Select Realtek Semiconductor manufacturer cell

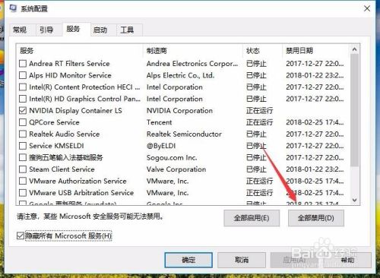coord(184,134)
